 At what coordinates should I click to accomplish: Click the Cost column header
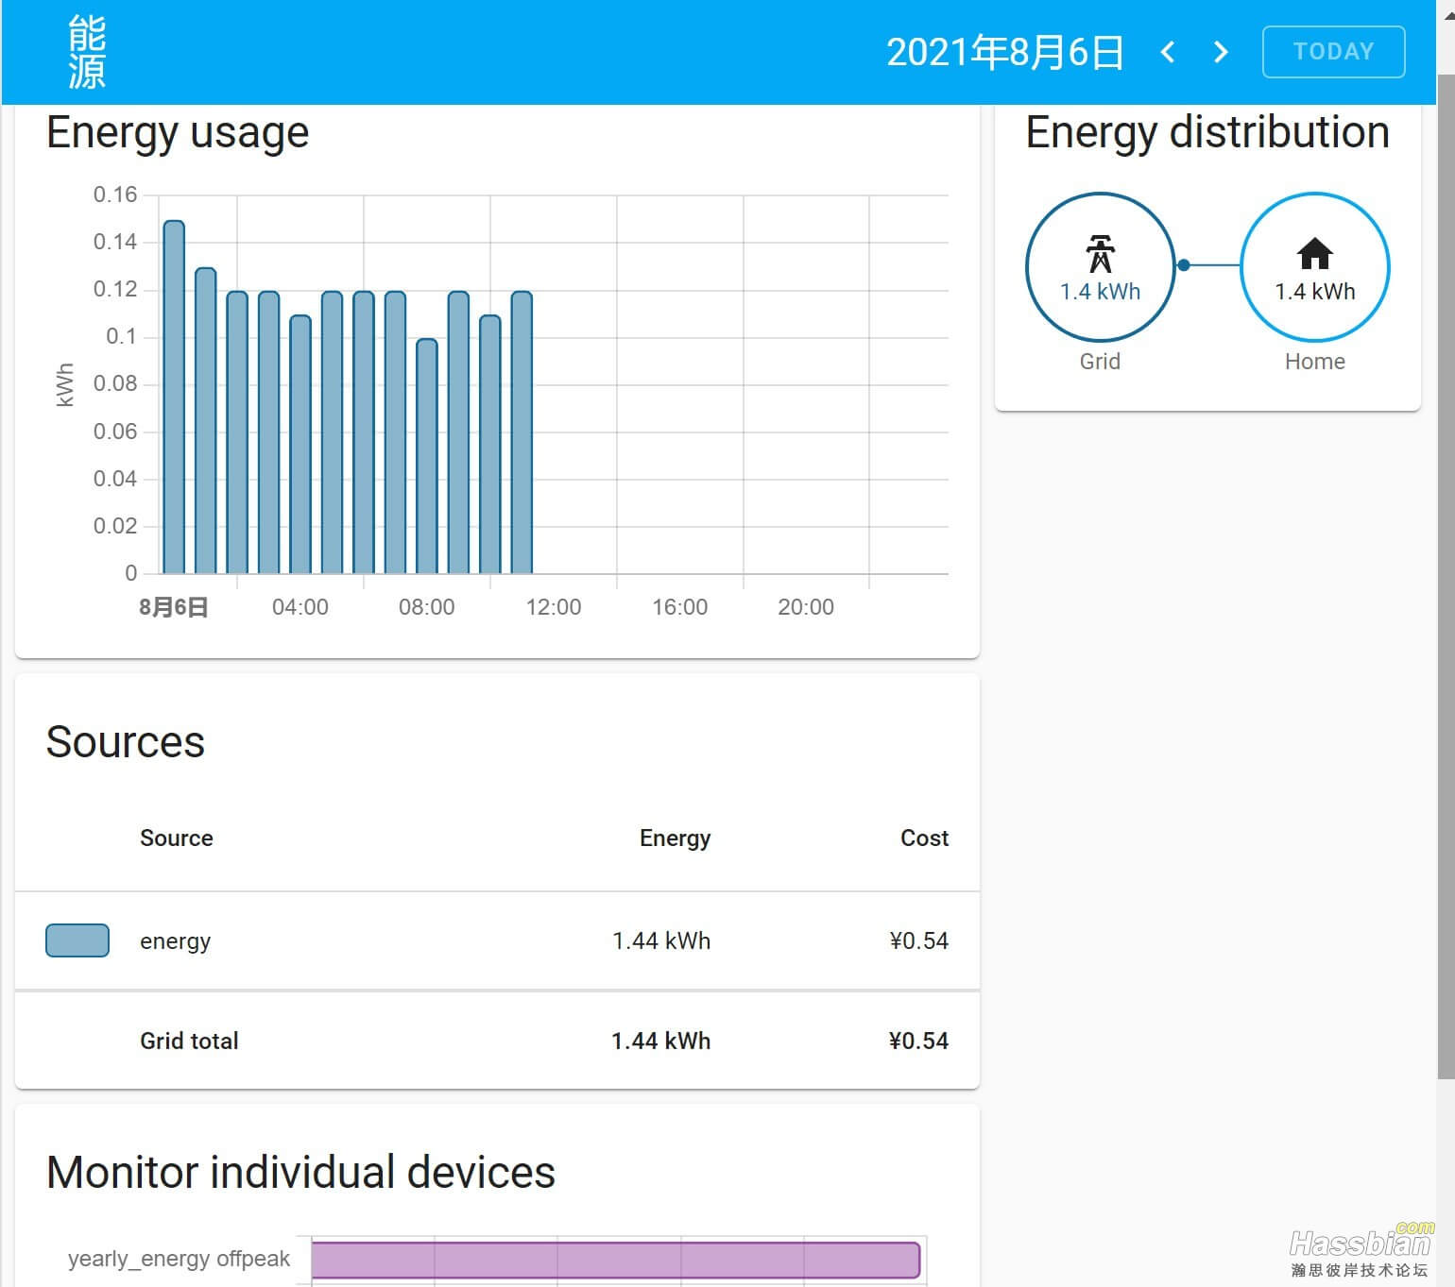click(924, 838)
